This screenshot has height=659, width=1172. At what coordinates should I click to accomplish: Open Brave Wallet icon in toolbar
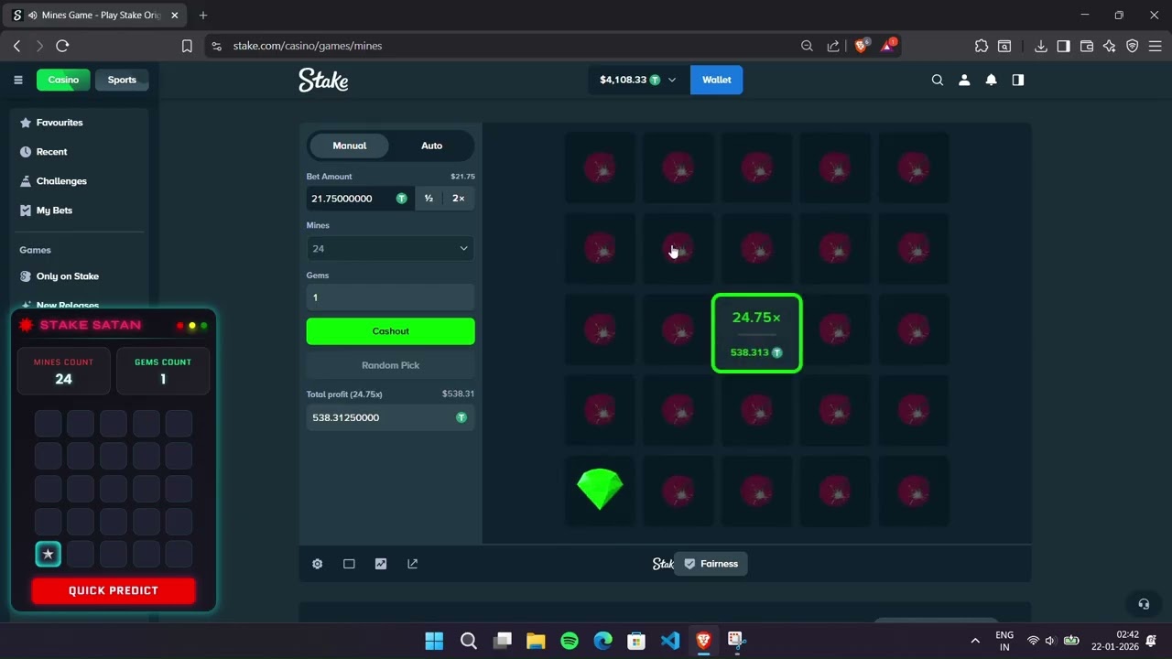(x=1087, y=46)
